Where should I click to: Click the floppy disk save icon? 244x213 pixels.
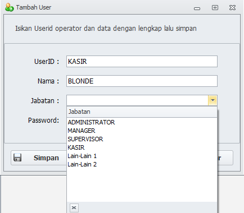coord(17,158)
